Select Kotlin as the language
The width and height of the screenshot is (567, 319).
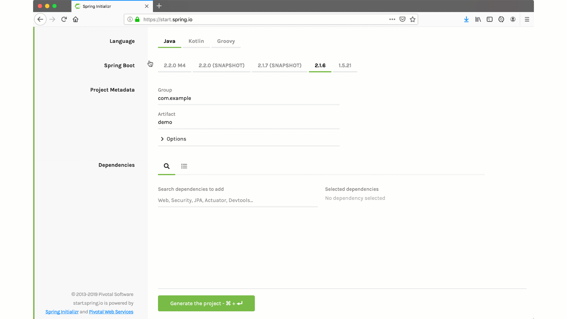196,41
